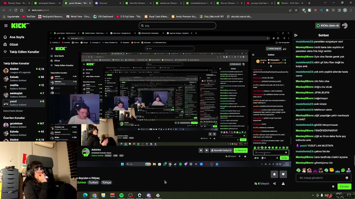Click the Gönder send button

coord(344,187)
